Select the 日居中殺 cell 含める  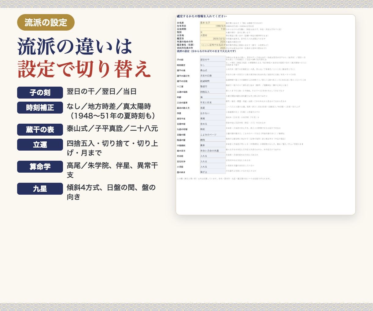pos(213,123)
